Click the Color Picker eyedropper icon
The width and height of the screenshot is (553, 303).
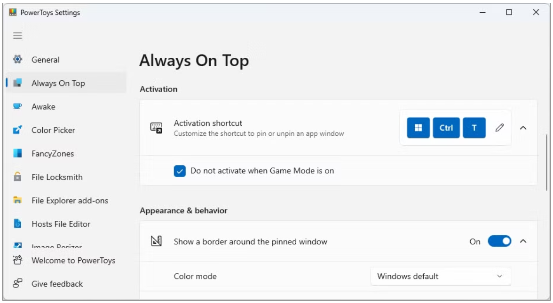tap(17, 130)
